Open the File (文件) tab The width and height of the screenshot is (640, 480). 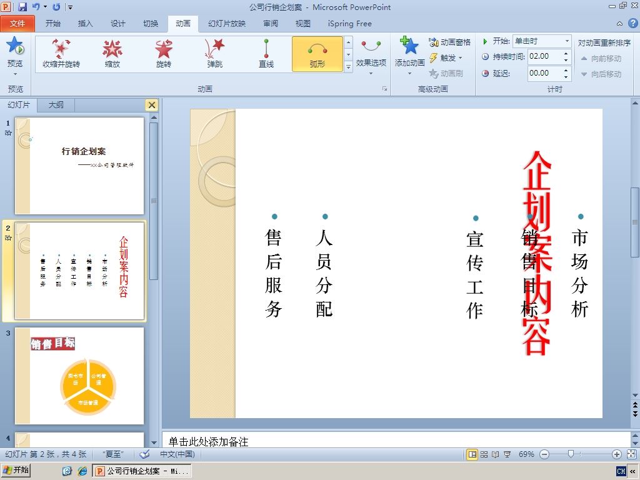[17, 24]
